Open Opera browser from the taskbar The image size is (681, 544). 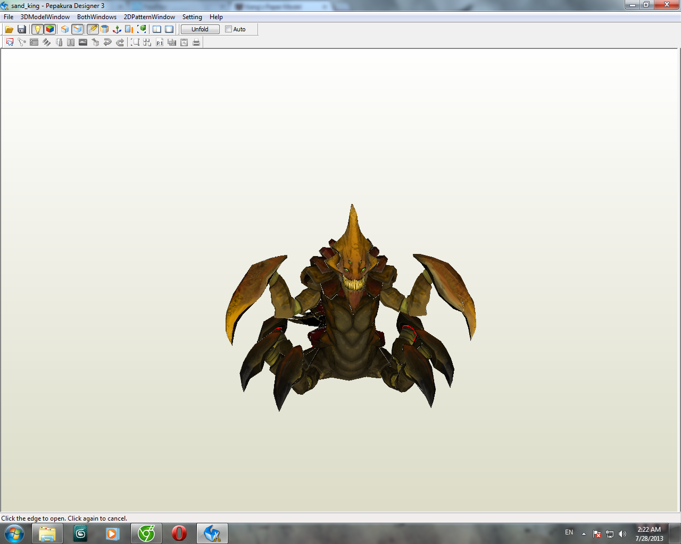coord(179,533)
